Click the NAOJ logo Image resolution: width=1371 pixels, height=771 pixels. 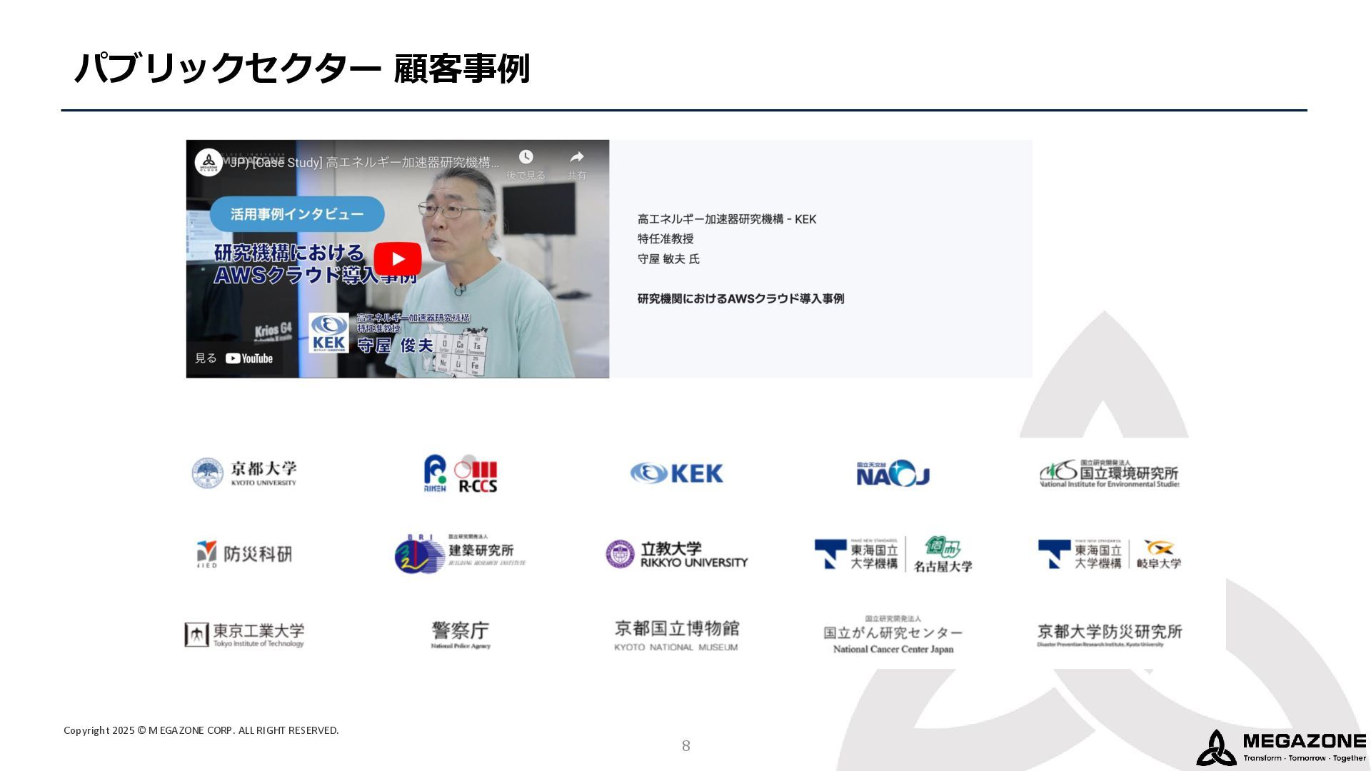click(x=893, y=473)
